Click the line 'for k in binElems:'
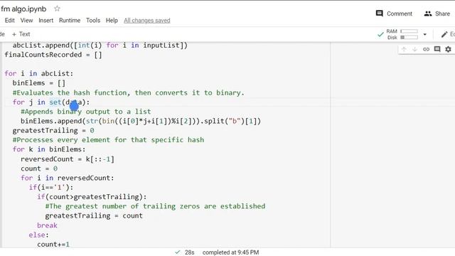Viewport: 455px width, 256px height. click(49, 149)
